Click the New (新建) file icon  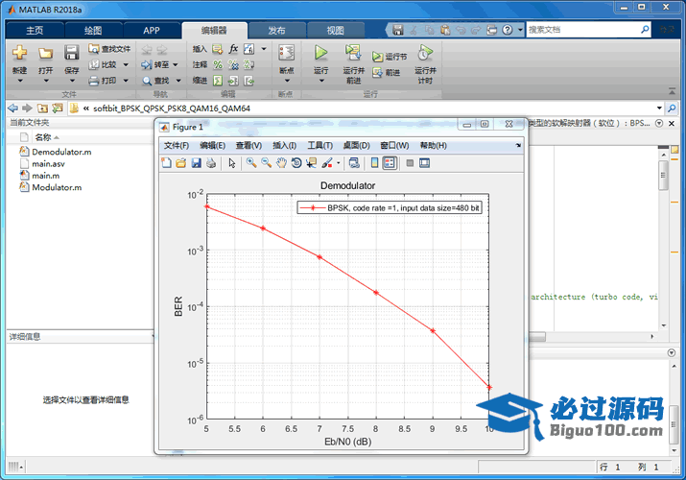(x=20, y=53)
